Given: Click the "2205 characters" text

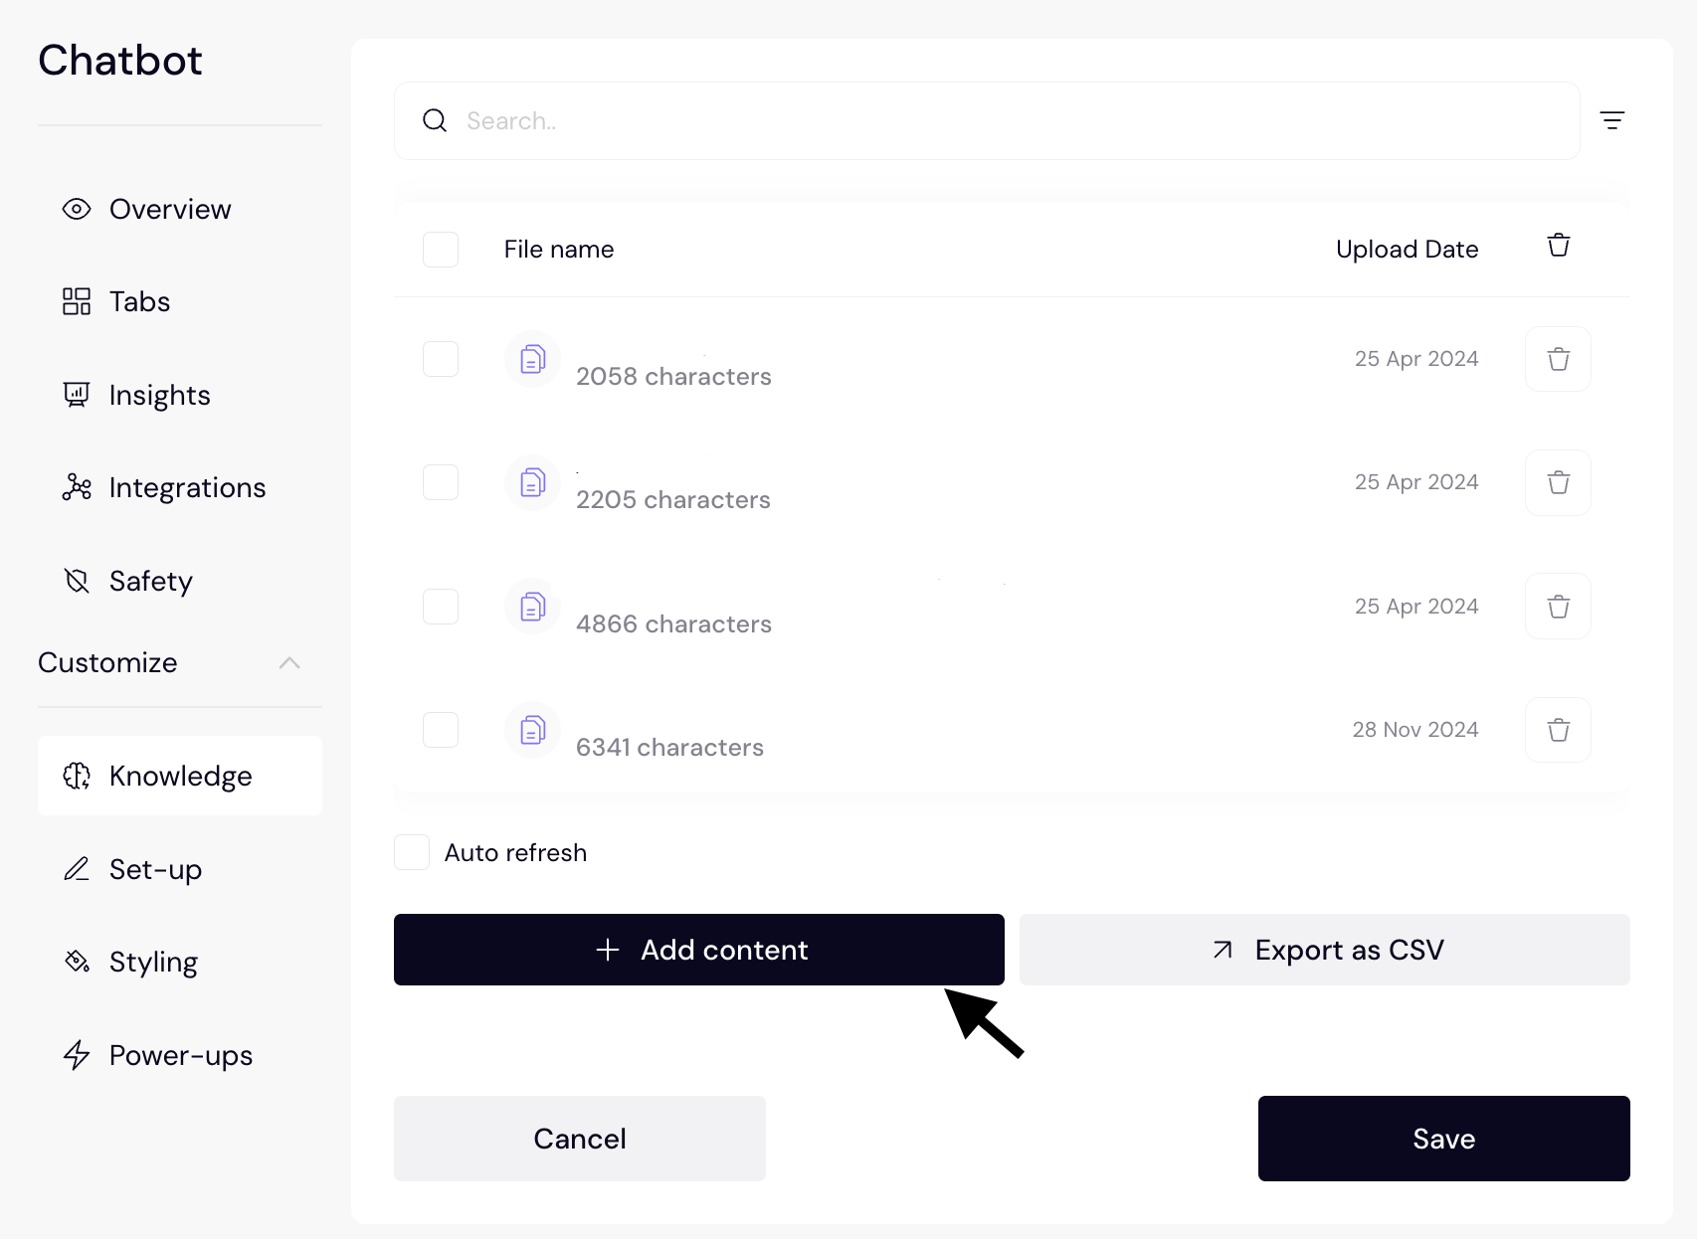Looking at the screenshot, I should click(673, 499).
